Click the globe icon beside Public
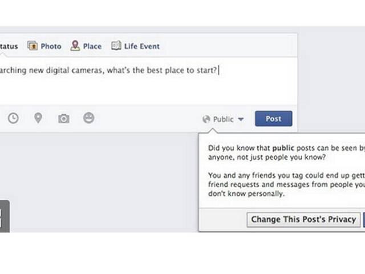This screenshot has width=365, height=274. (x=206, y=119)
